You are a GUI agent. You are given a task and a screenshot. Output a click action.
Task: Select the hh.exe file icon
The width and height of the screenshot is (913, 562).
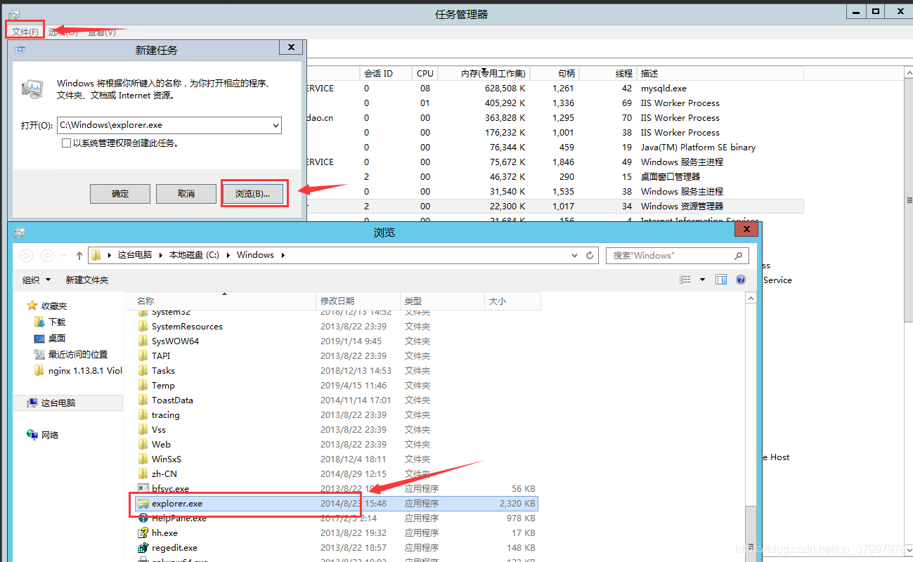143,533
